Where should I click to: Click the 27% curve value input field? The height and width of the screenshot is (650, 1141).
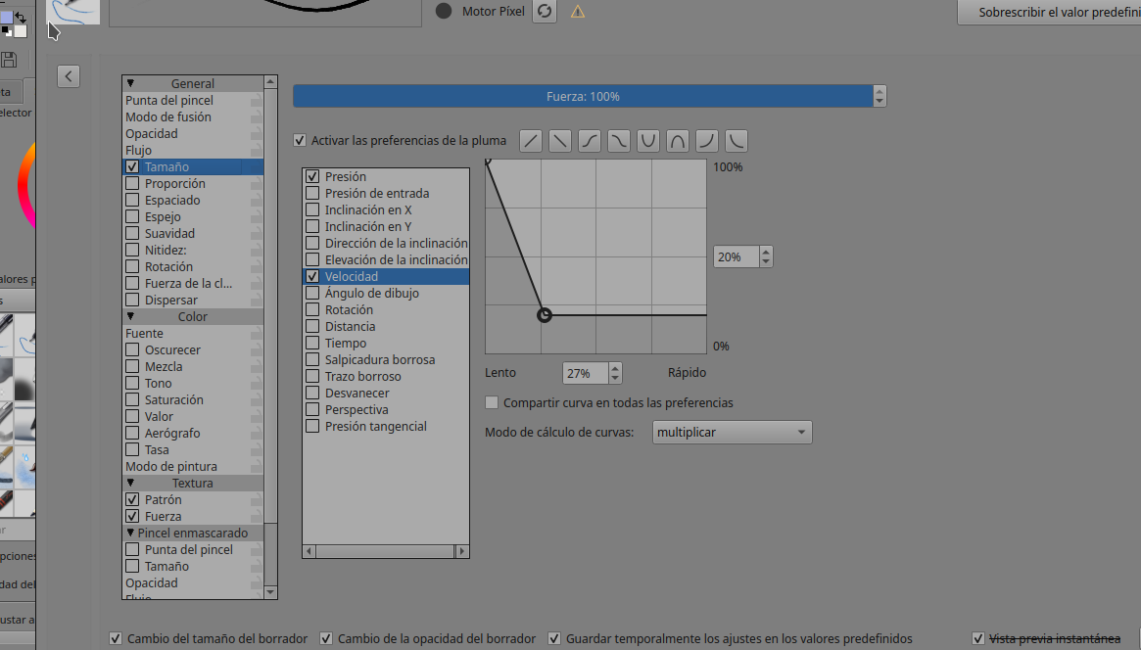(x=585, y=374)
